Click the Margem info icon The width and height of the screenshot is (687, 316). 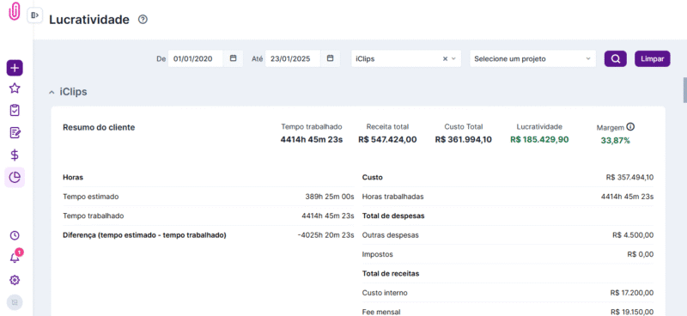tap(630, 127)
